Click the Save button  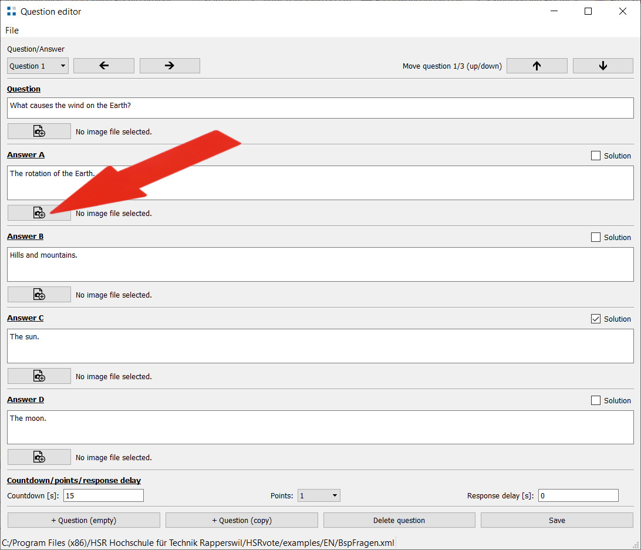pos(556,520)
